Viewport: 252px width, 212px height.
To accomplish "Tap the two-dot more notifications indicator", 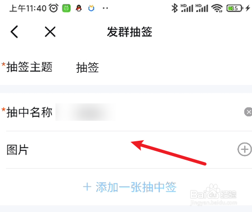I will [x=105, y=8].
